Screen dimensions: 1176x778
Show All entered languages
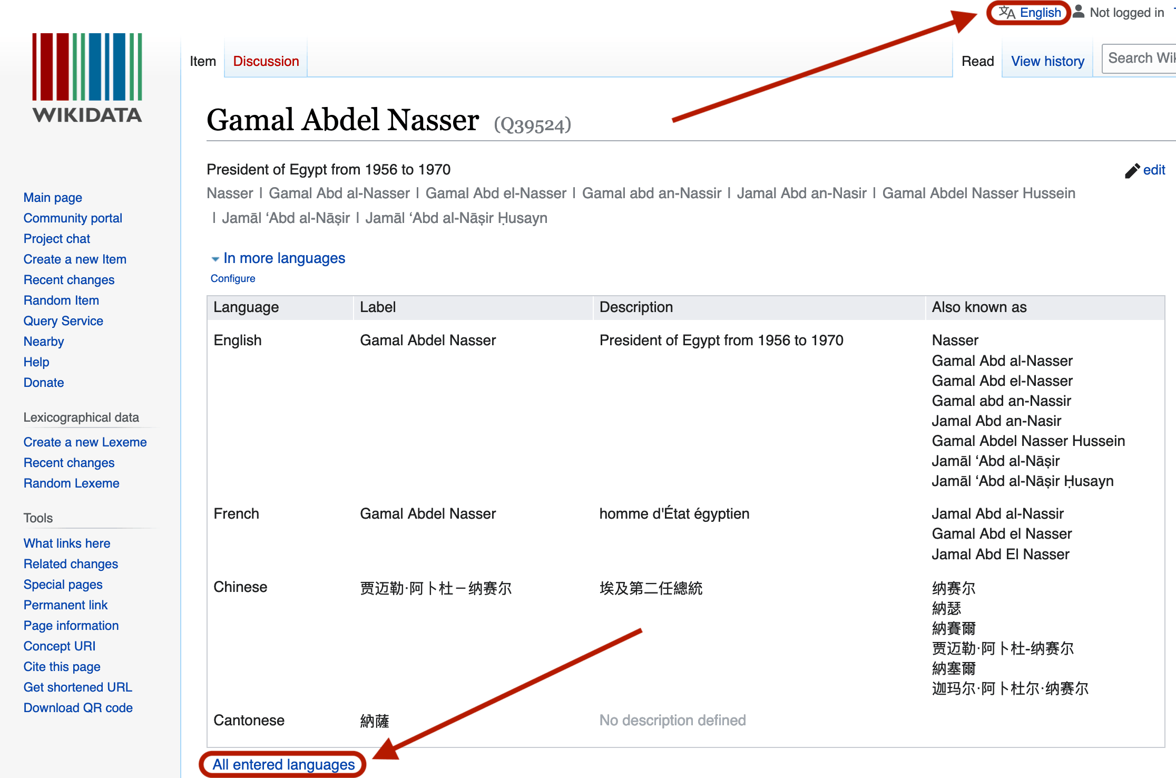(283, 764)
